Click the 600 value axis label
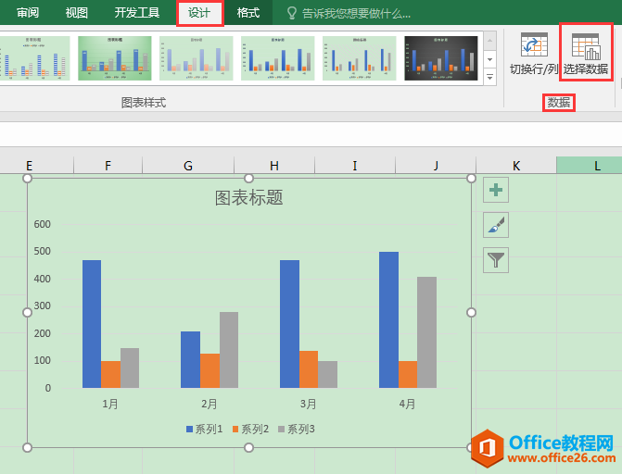 click(x=42, y=224)
